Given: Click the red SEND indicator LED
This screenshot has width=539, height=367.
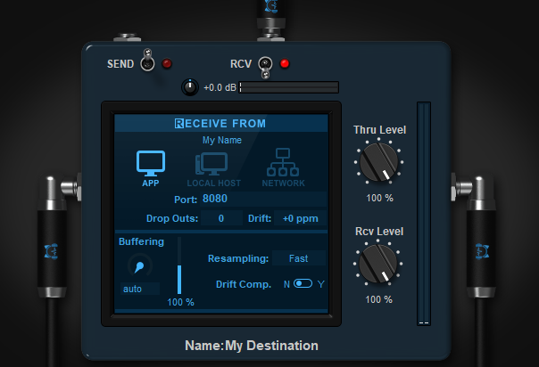Looking at the screenshot, I should click(167, 63).
